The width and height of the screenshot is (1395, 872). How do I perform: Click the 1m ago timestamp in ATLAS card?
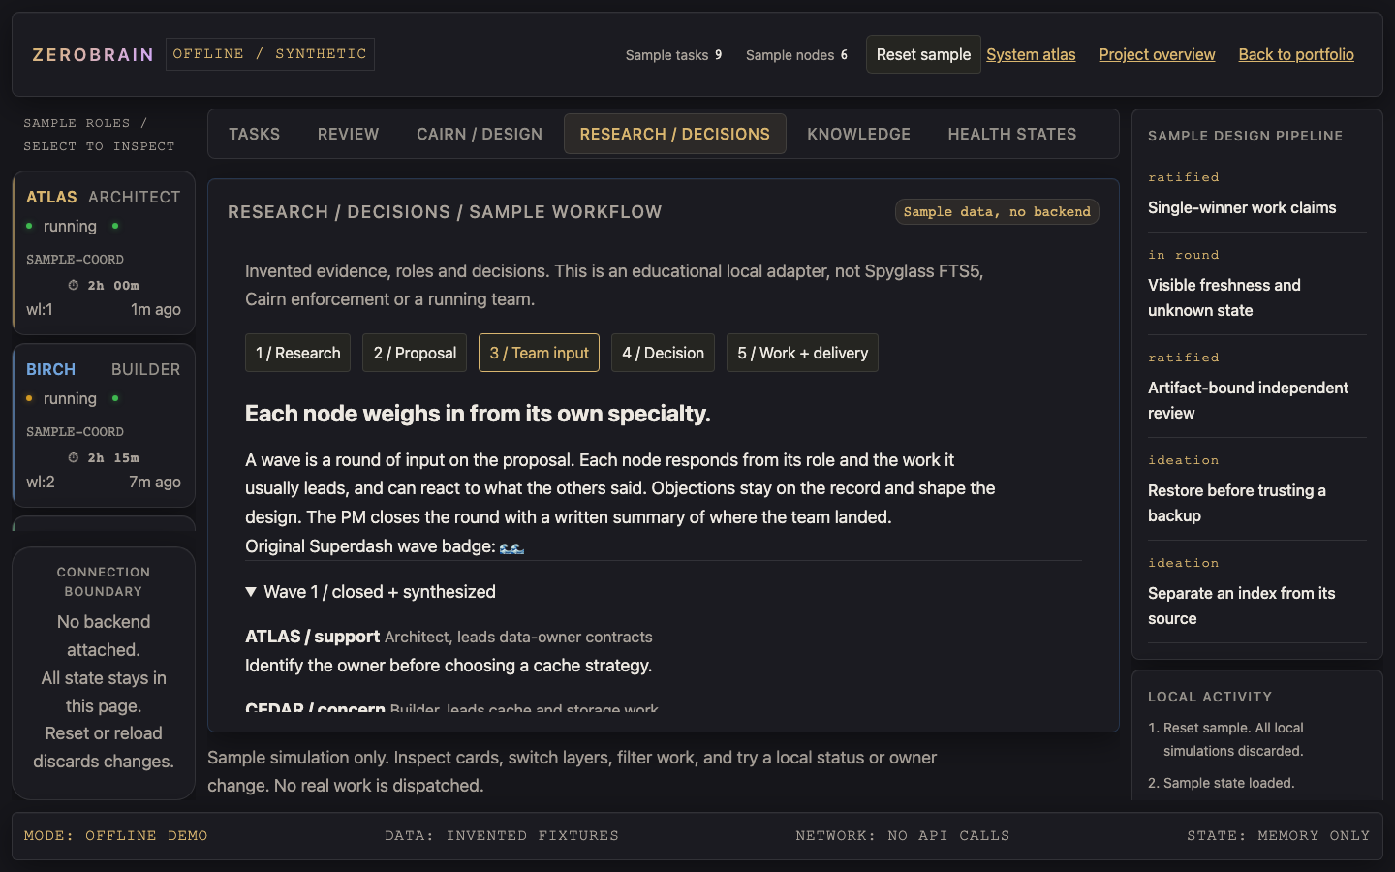click(x=156, y=309)
